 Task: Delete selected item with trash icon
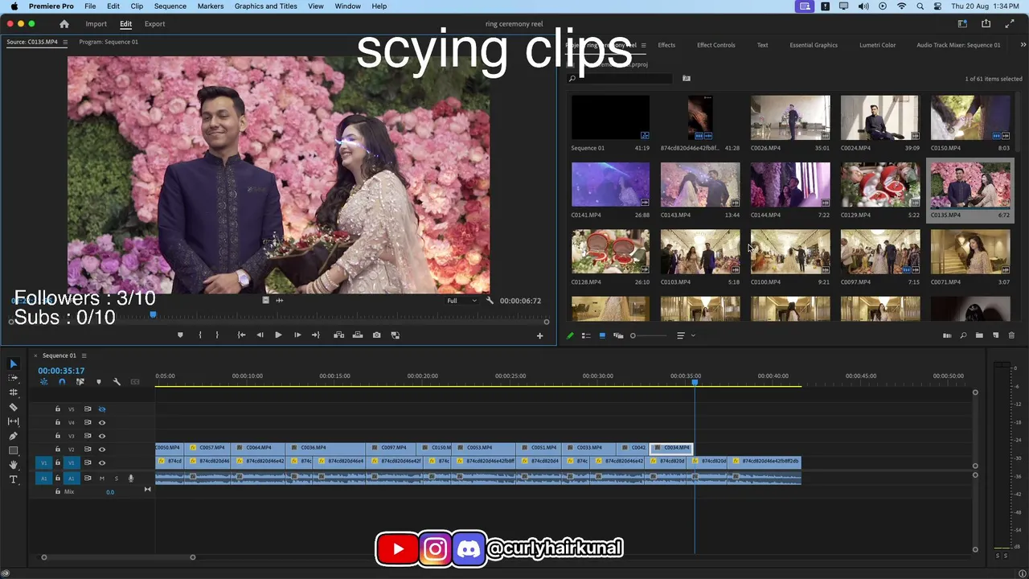point(1011,335)
